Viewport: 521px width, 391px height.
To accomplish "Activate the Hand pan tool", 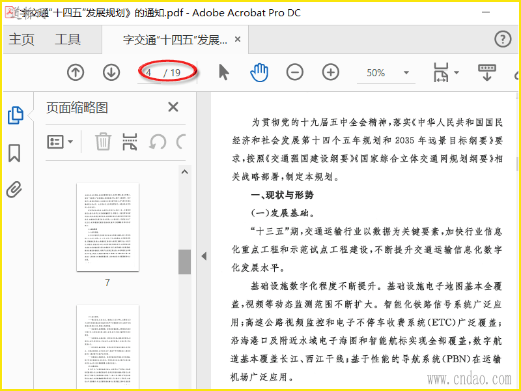I will (x=259, y=72).
